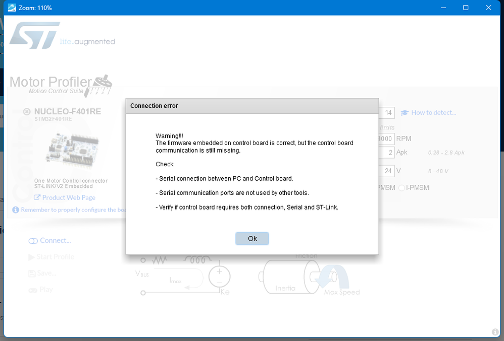Click the external link icon by Product Web Page
This screenshot has height=341, width=504.
(37, 197)
